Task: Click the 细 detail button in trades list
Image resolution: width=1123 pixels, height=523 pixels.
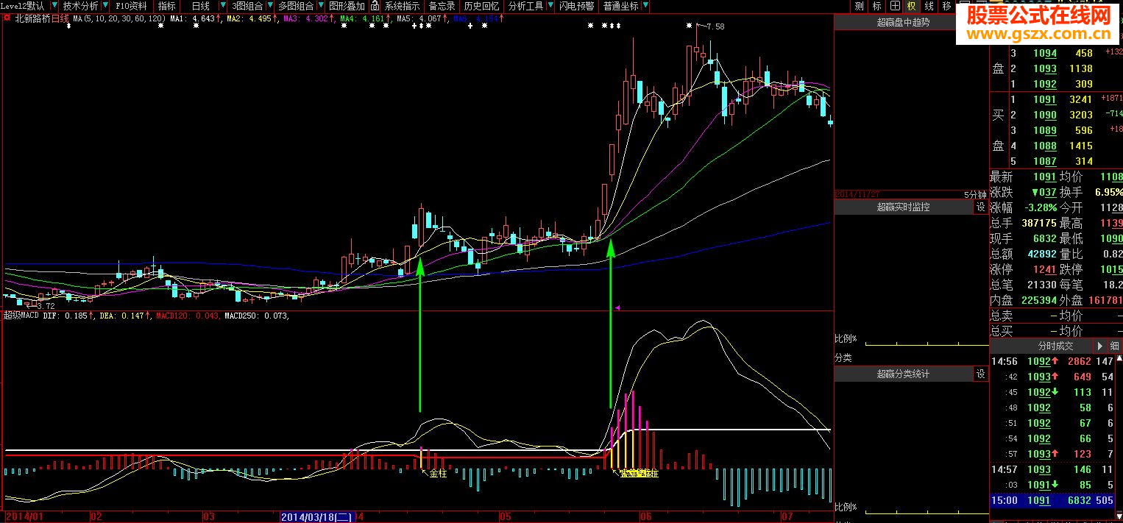Action: click(1114, 346)
